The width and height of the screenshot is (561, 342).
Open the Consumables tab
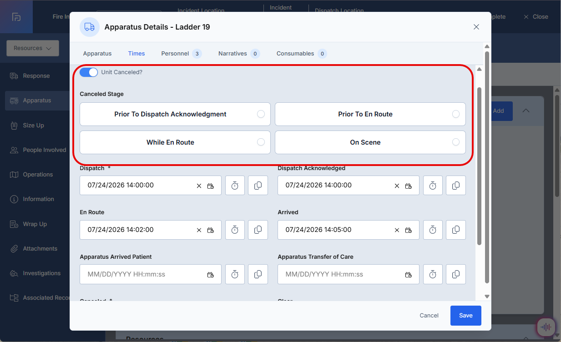pos(302,54)
